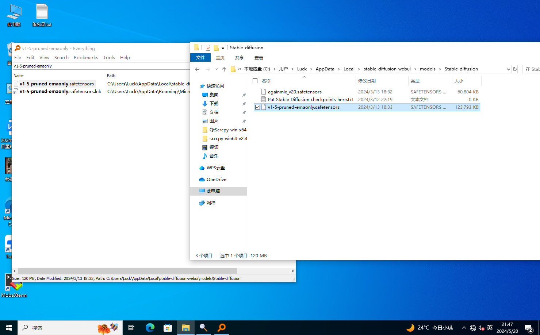Launch Microsoft Edge from the taskbar
This screenshot has width=540, height=335.
tap(150, 328)
